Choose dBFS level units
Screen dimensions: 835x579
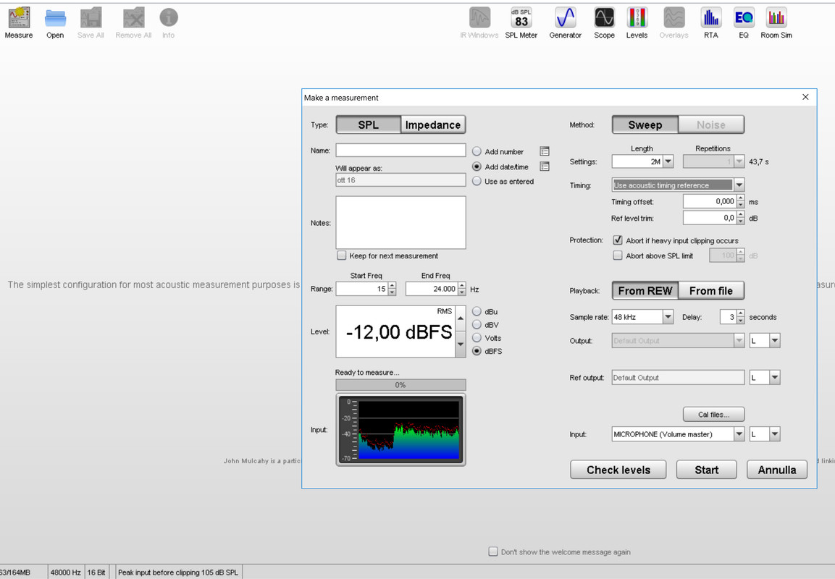click(x=477, y=351)
